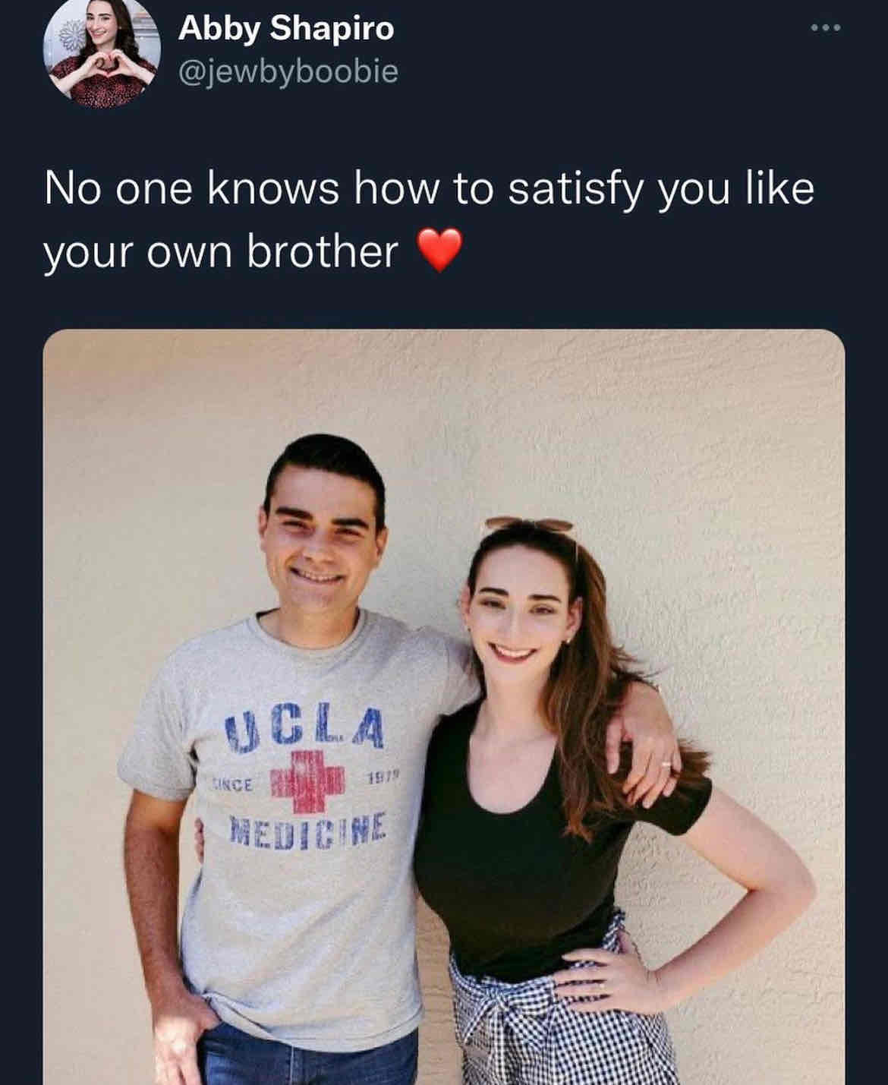
Task: Open the three-dot more options menu
Action: (x=826, y=29)
